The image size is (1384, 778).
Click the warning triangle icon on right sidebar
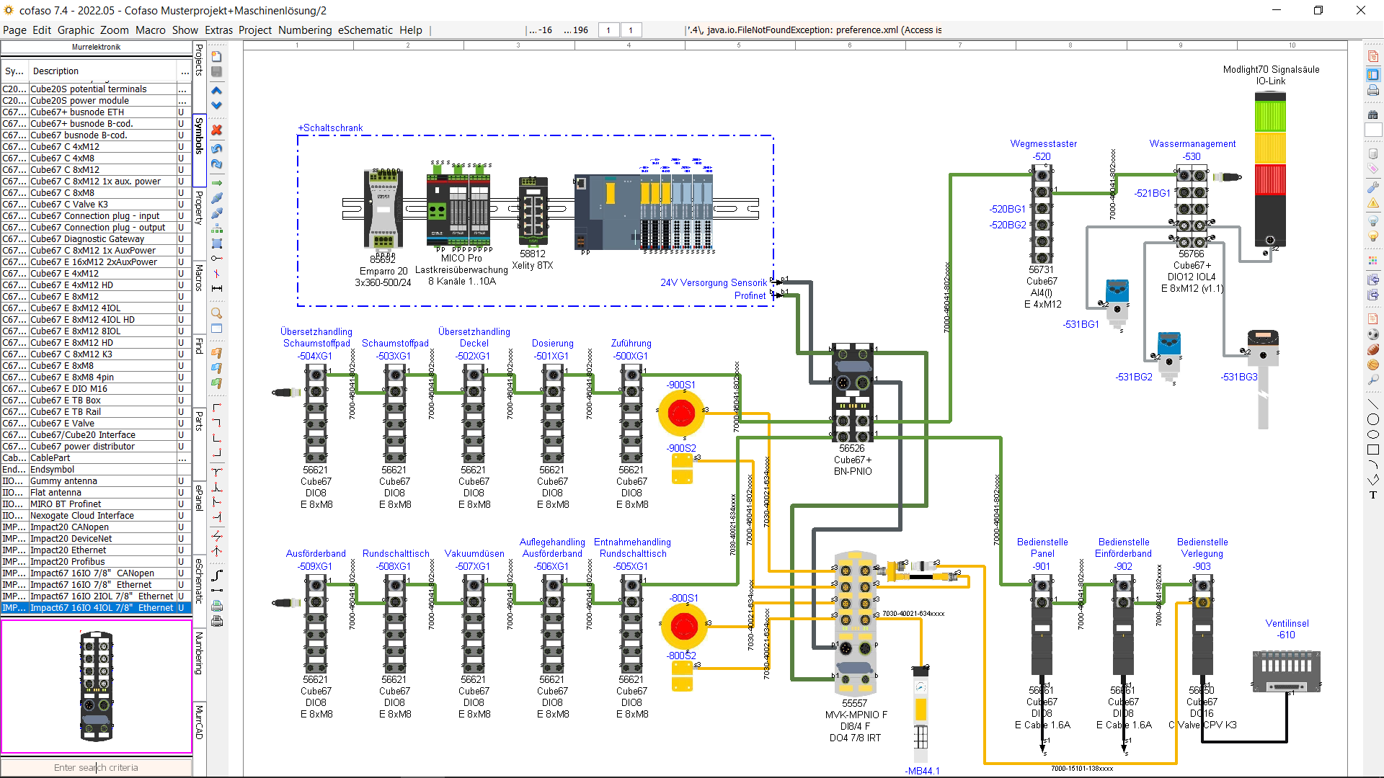pos(1373,203)
